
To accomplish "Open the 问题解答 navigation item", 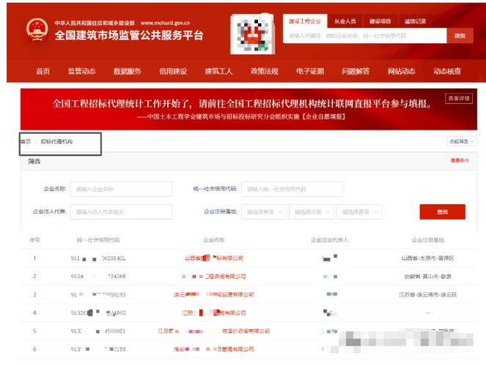I will [x=356, y=71].
